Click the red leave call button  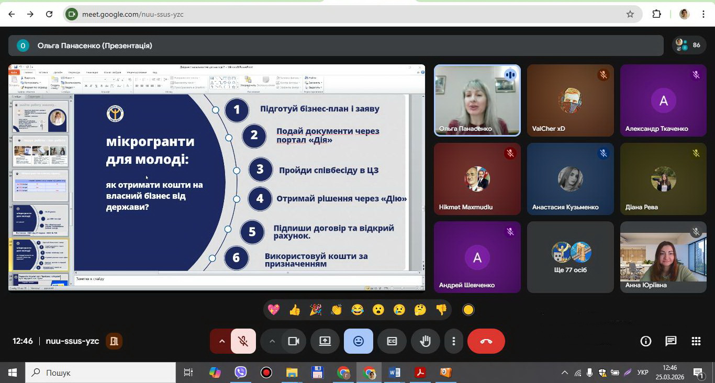coord(486,341)
